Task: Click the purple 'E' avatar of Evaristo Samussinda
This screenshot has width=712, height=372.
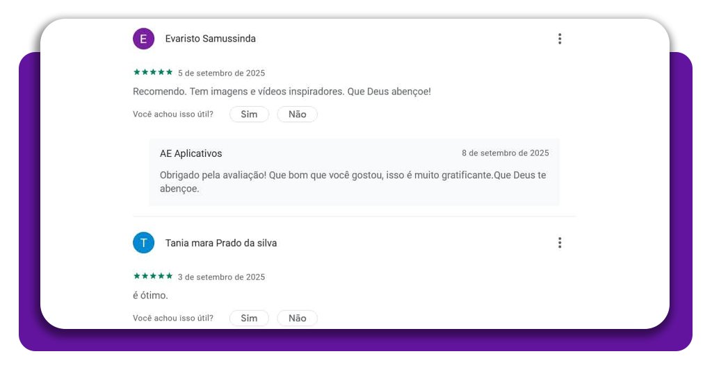Action: (x=143, y=39)
